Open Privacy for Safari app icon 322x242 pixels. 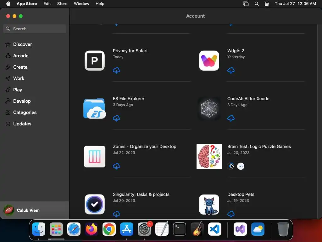click(95, 61)
